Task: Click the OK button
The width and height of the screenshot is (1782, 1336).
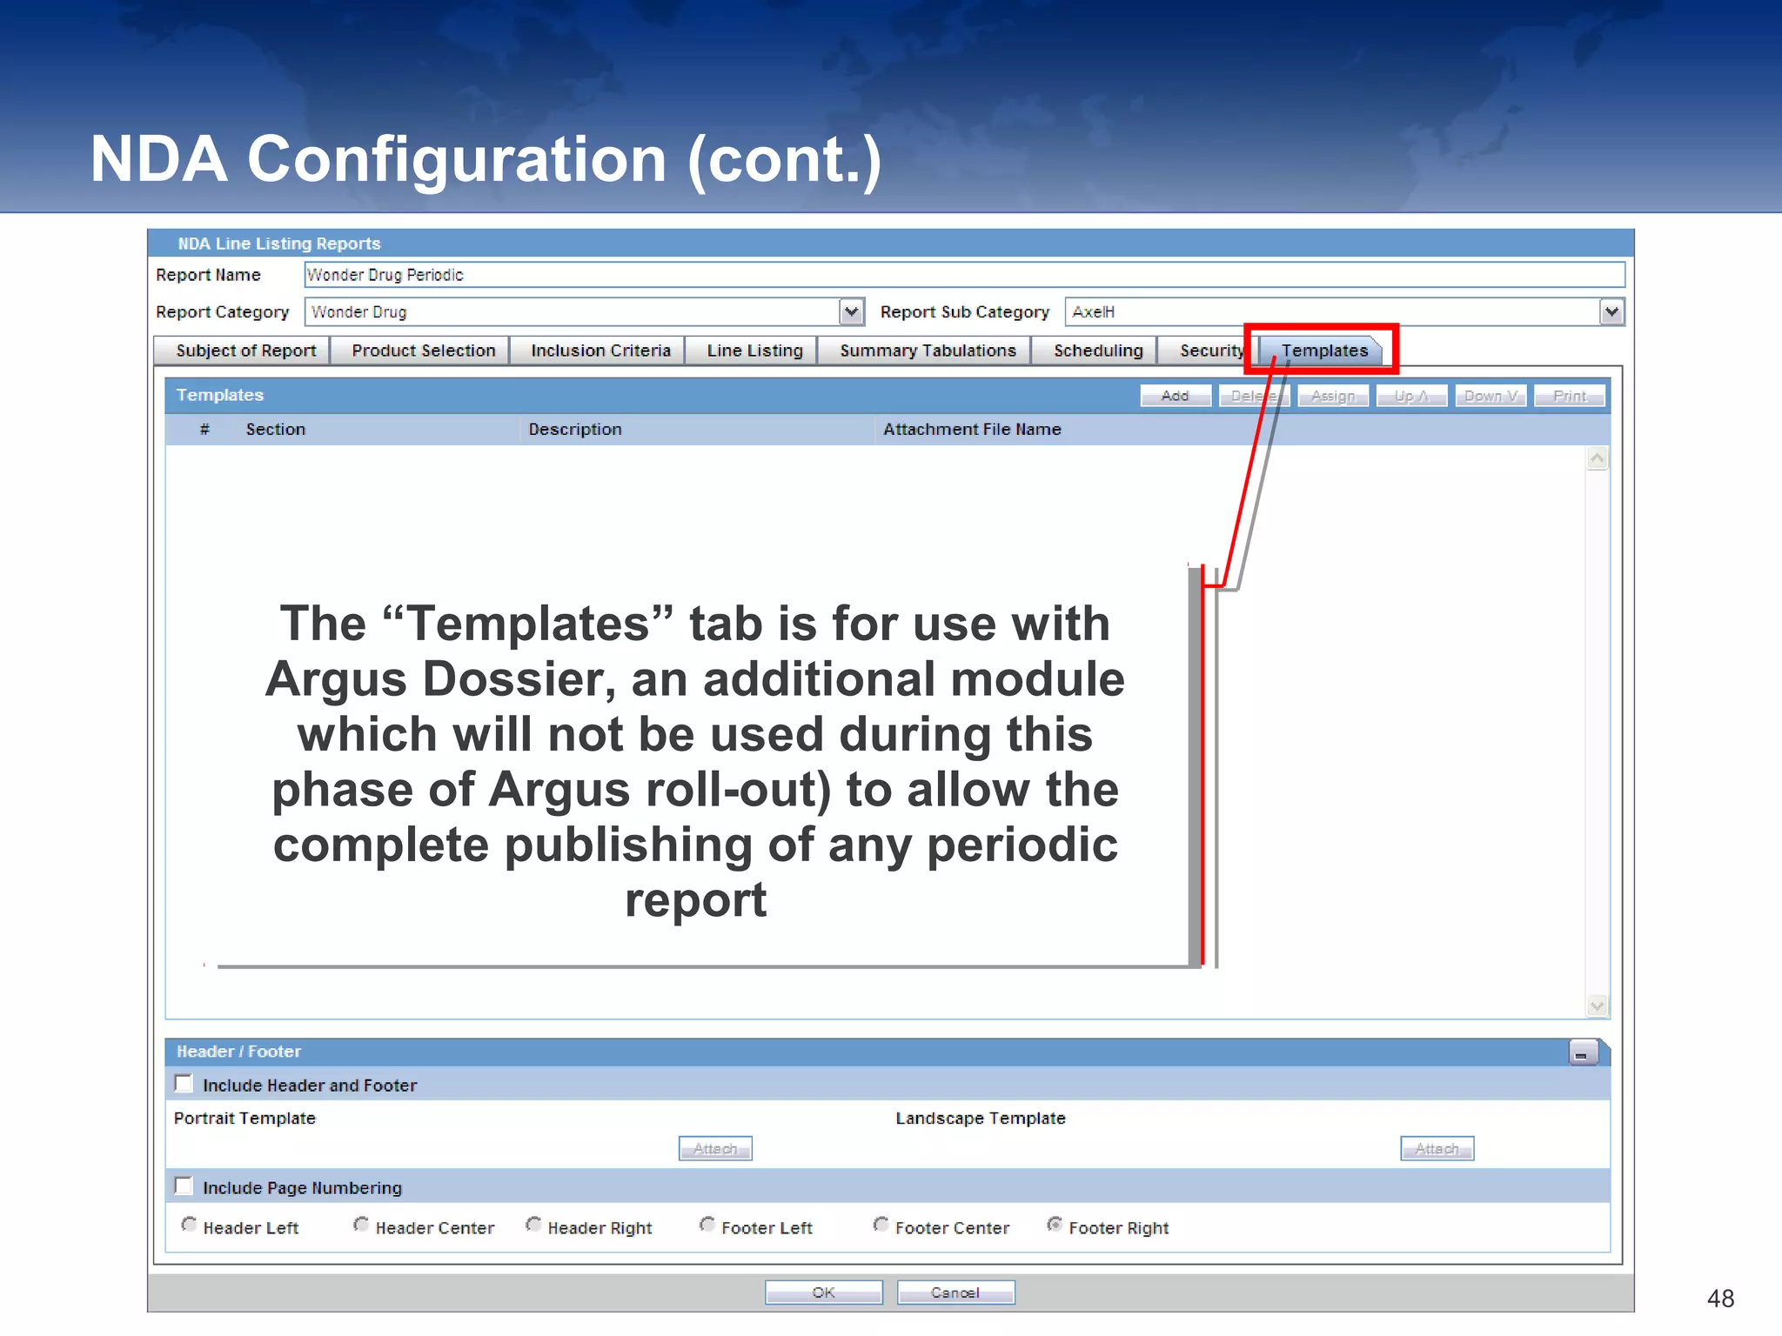Action: click(x=823, y=1293)
